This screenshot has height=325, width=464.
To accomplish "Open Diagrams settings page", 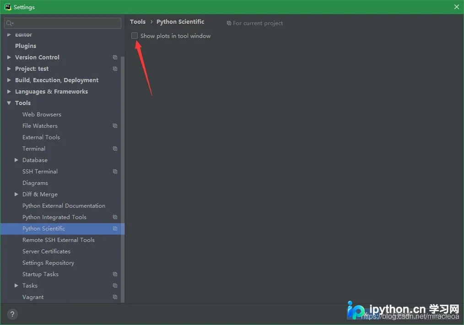I will click(35, 183).
